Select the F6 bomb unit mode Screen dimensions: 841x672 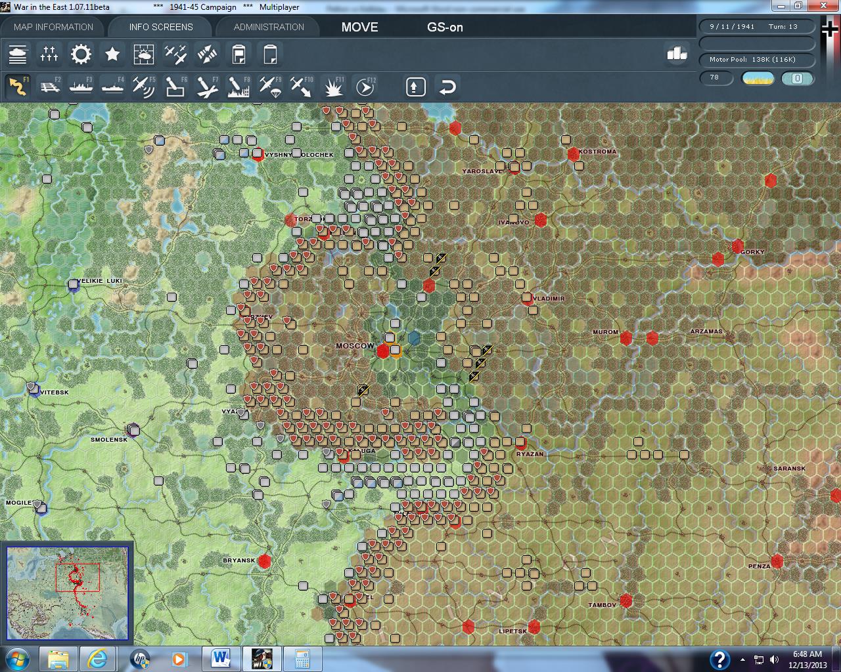click(x=175, y=87)
